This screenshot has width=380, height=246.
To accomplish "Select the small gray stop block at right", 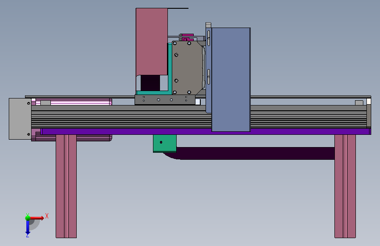I will click(359, 103).
